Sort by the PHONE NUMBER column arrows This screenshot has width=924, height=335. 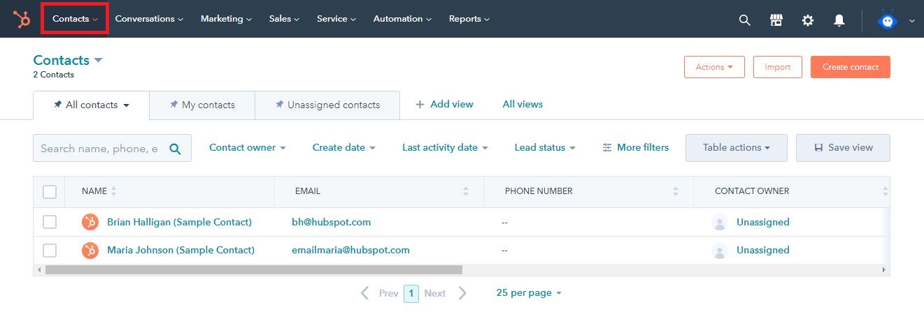coord(676,191)
